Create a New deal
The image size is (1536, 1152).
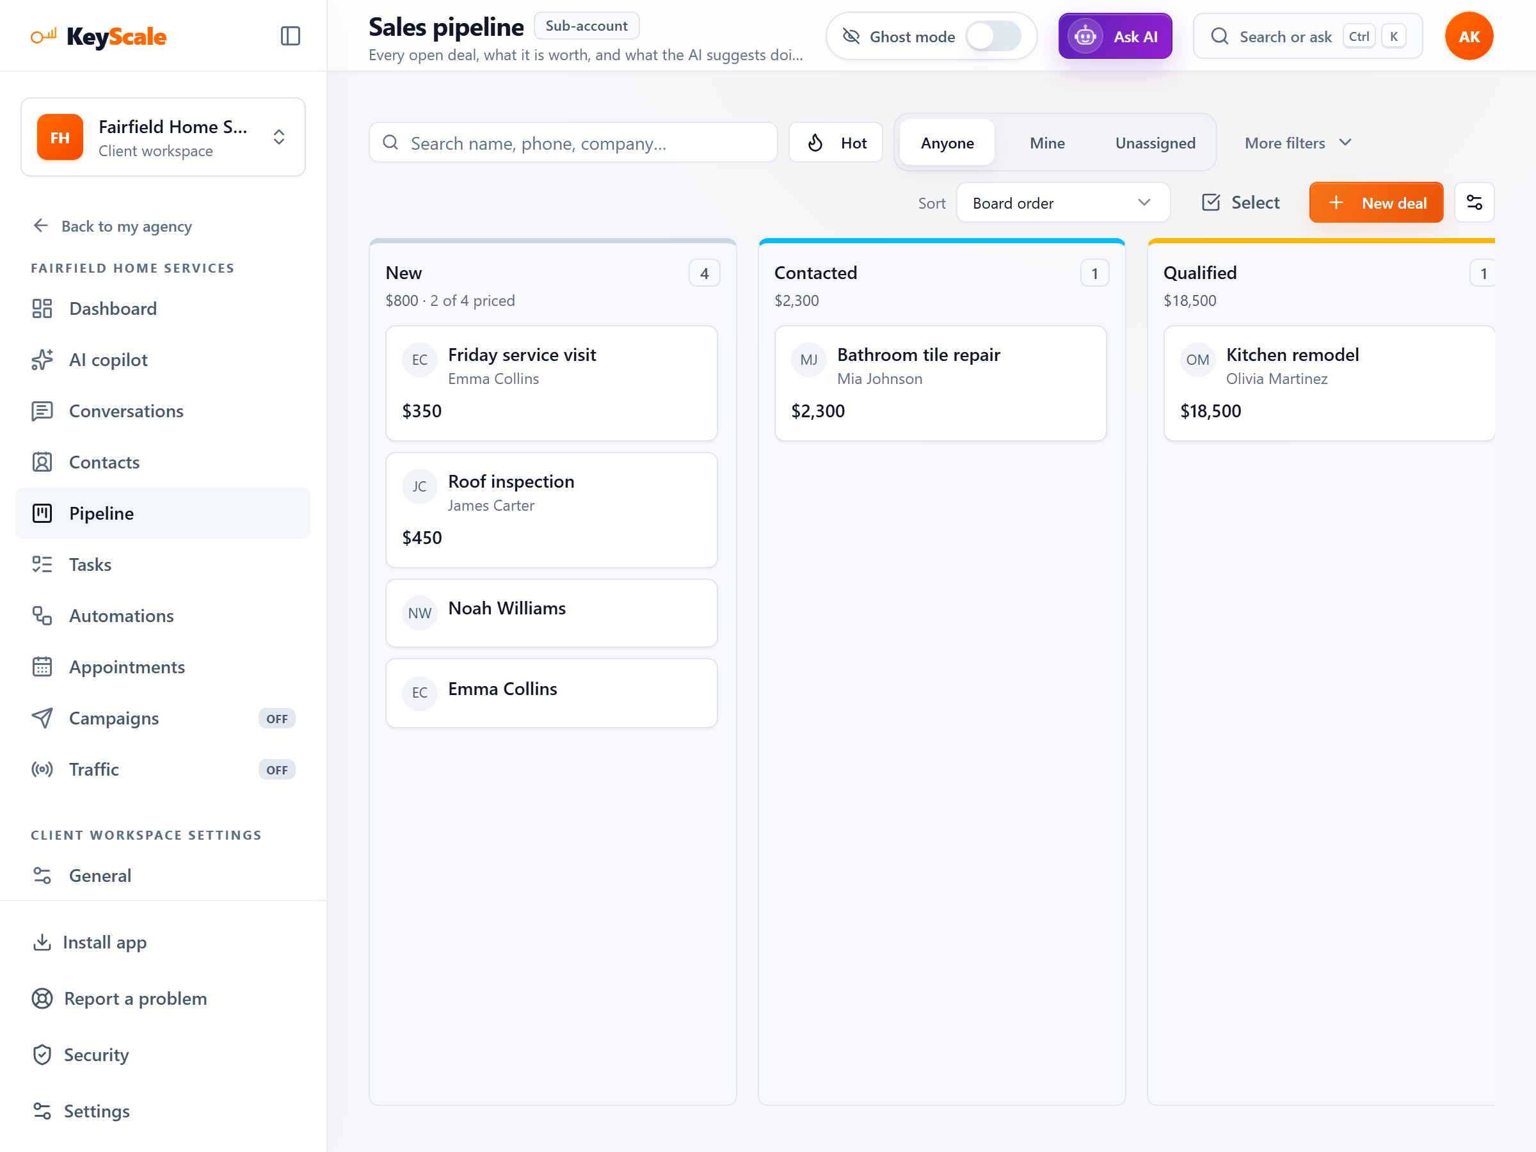coord(1376,203)
